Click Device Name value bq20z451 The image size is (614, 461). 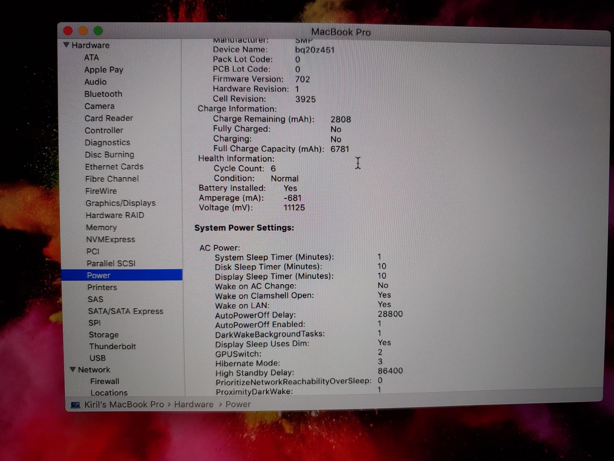coord(315,50)
